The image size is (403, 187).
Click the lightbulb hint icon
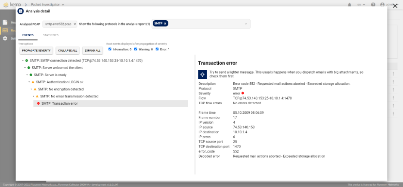(x=202, y=75)
